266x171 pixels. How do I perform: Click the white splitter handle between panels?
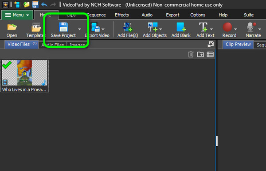(x=217, y=141)
